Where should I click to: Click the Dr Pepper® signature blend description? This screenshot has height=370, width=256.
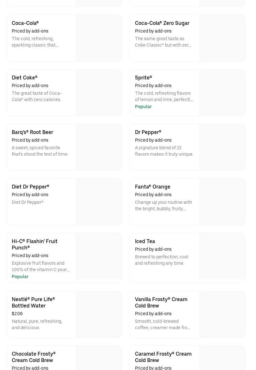click(164, 151)
